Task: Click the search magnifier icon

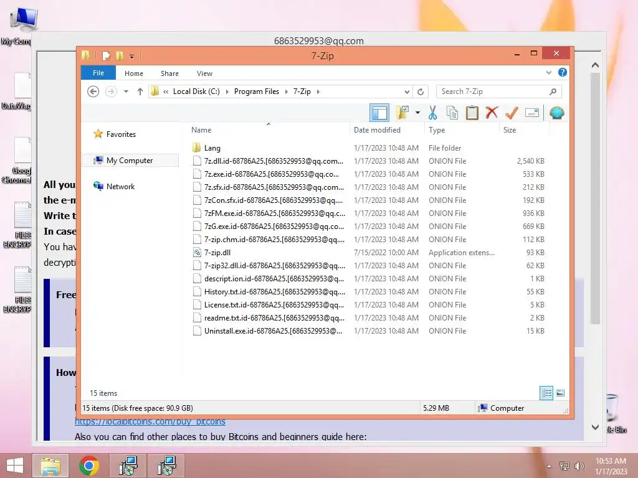Action: 553,91
